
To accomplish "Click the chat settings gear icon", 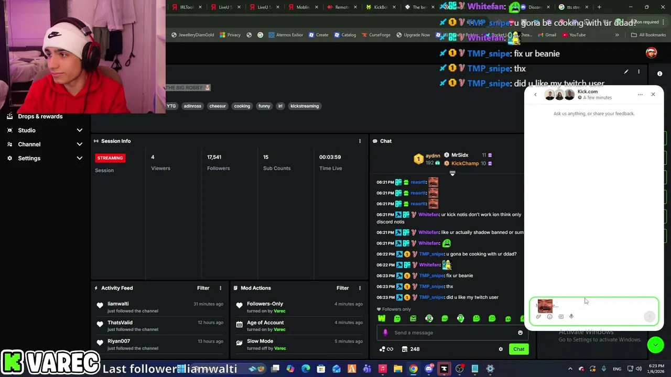I will click(501, 349).
